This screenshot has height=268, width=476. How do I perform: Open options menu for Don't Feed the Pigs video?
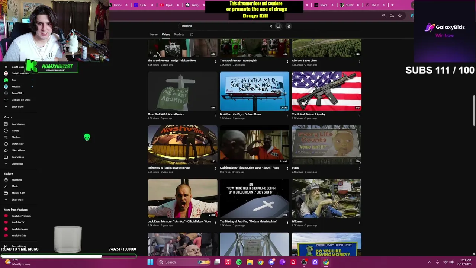[287, 115]
